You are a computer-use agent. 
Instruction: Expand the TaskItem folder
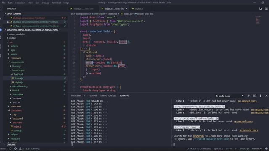[17, 99]
